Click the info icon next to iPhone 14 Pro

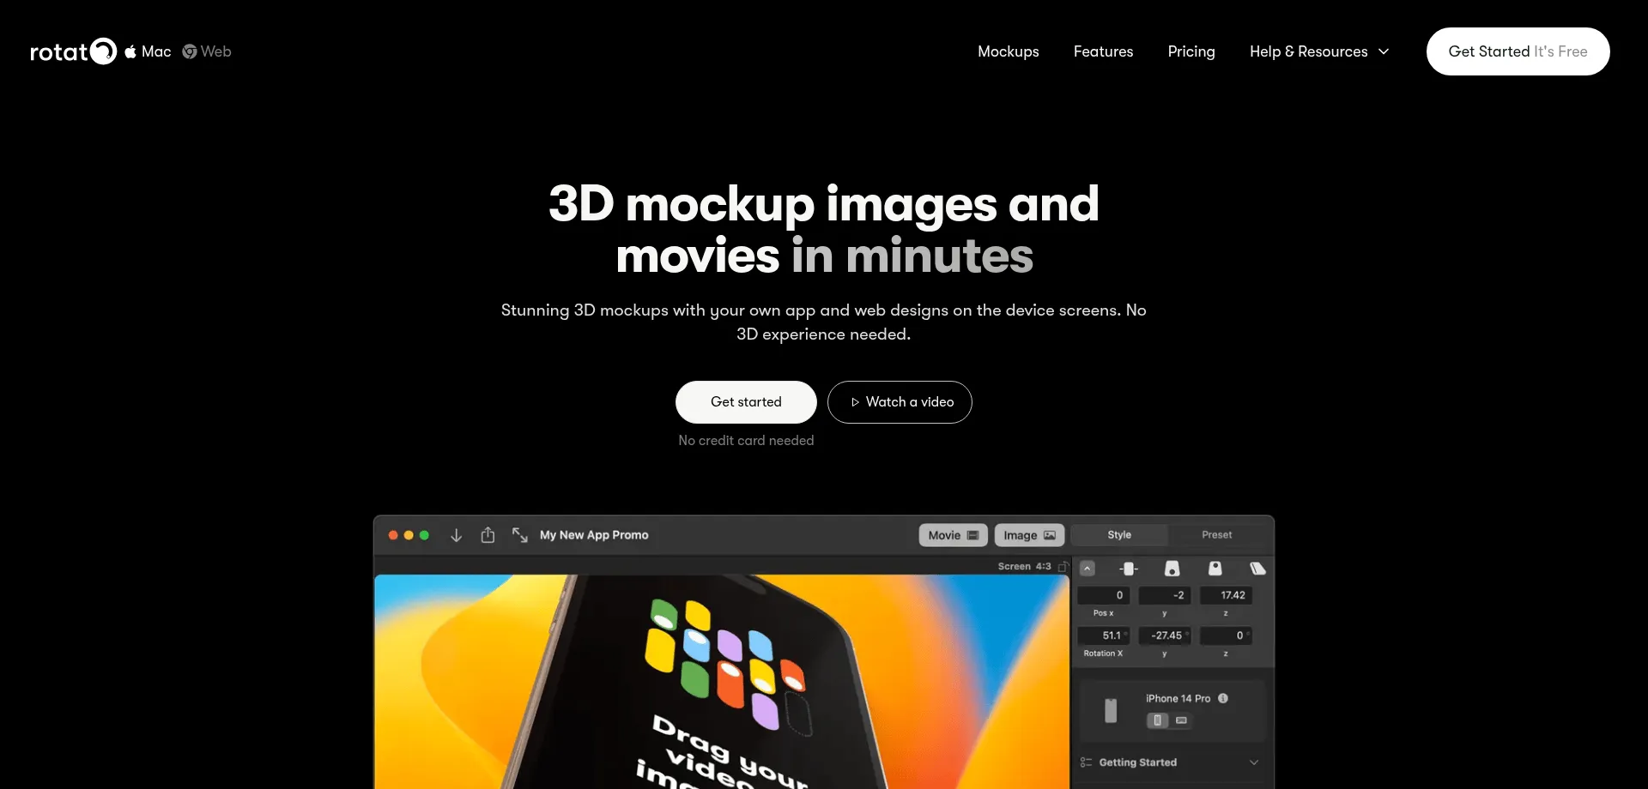pyautogui.click(x=1223, y=698)
